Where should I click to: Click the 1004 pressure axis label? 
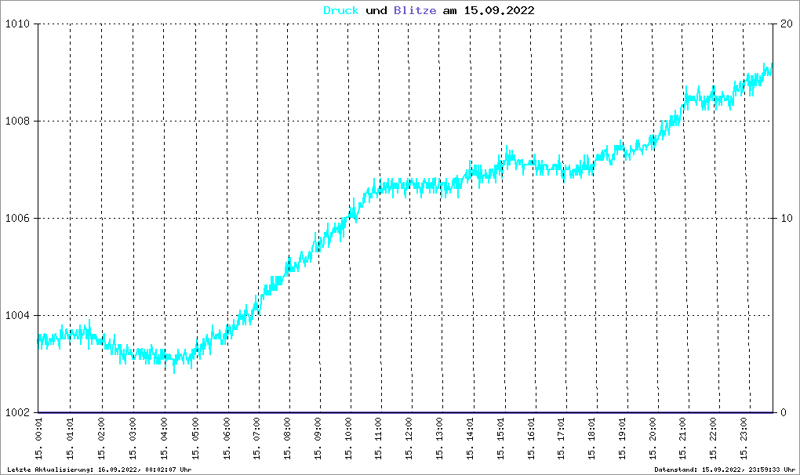[x=16, y=316]
